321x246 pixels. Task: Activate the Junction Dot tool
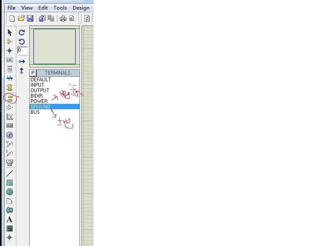point(10,50)
